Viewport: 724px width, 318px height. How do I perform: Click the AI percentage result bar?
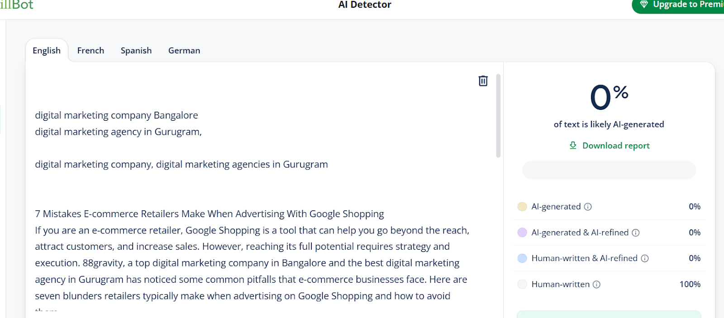click(609, 170)
